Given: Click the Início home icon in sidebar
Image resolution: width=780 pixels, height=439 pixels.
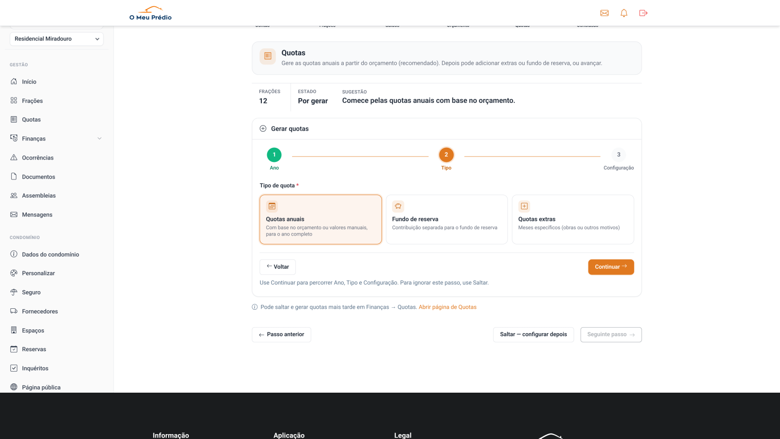Looking at the screenshot, I should [x=14, y=81].
